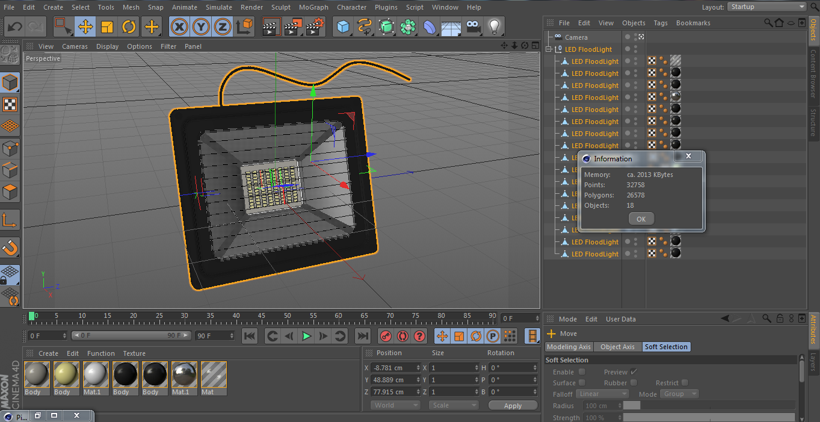Click the light bulb icon in toolbar
This screenshot has width=820, height=422.
point(494,26)
